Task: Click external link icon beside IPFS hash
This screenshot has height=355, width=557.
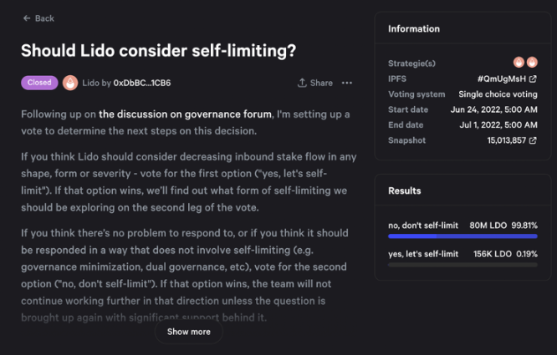Action: [533, 79]
